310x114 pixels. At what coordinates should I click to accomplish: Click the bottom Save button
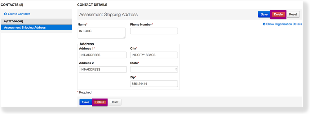86,102
